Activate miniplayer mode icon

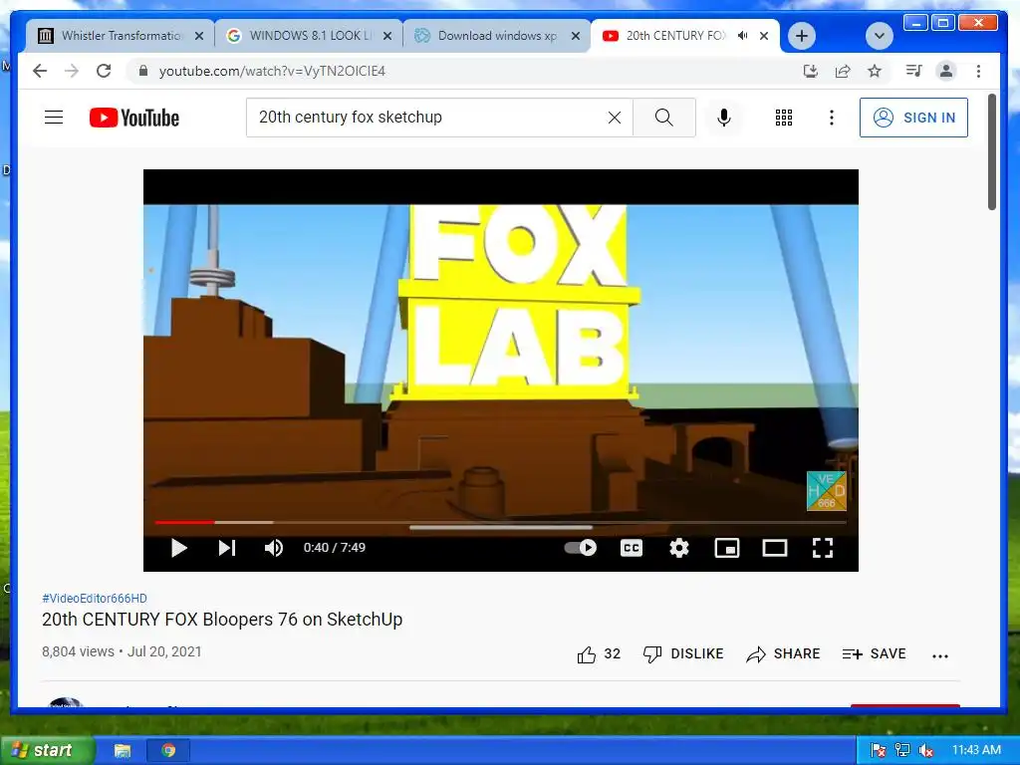pos(726,549)
